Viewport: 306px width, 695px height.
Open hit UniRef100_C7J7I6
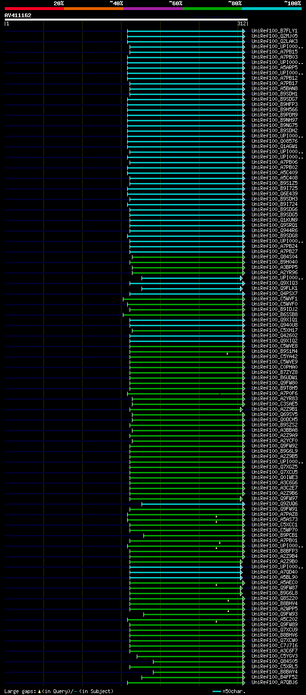click(x=274, y=646)
